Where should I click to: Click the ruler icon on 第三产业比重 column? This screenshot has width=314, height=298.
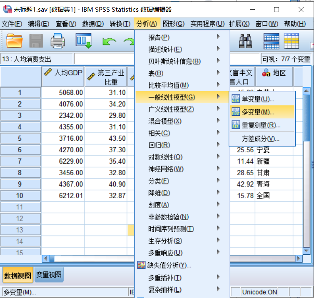tap(91, 77)
